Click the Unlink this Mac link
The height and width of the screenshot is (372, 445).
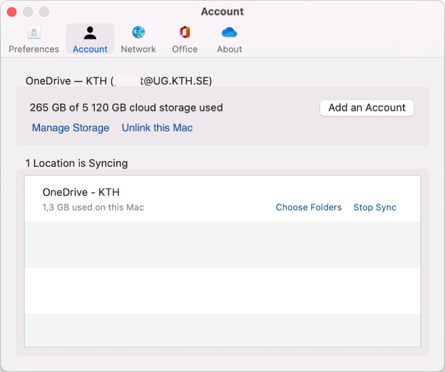point(157,128)
